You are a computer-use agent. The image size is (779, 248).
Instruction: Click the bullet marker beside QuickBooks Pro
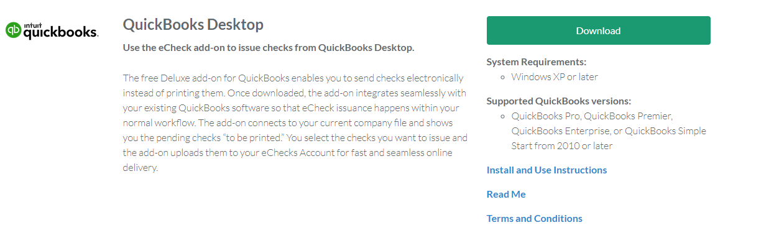pyautogui.click(x=503, y=116)
